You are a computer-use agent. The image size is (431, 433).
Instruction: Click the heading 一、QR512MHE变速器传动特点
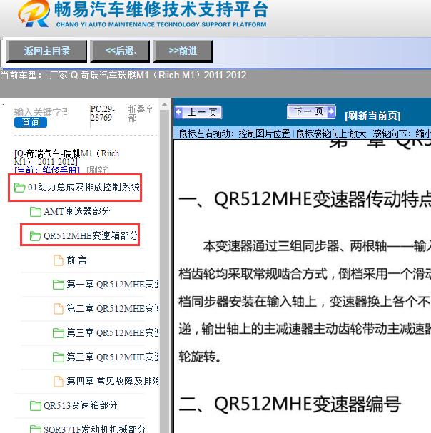(305, 199)
